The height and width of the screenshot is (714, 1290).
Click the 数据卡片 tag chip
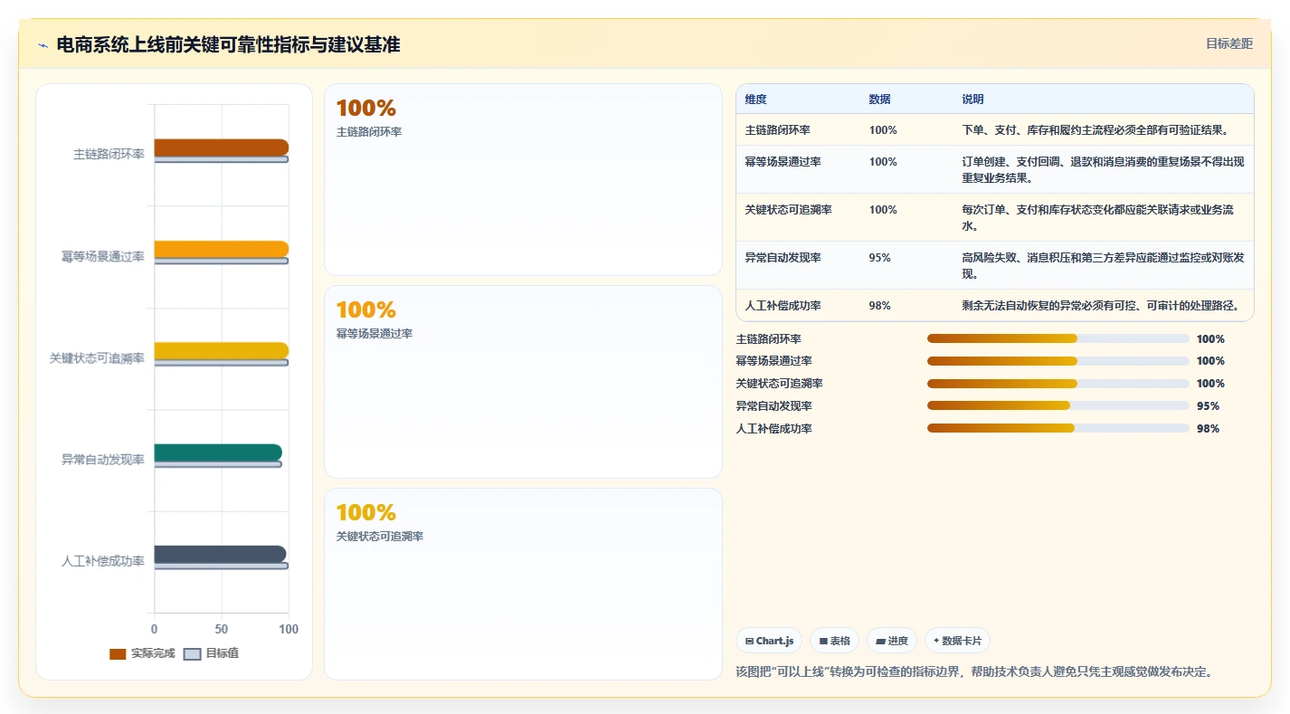coord(957,641)
